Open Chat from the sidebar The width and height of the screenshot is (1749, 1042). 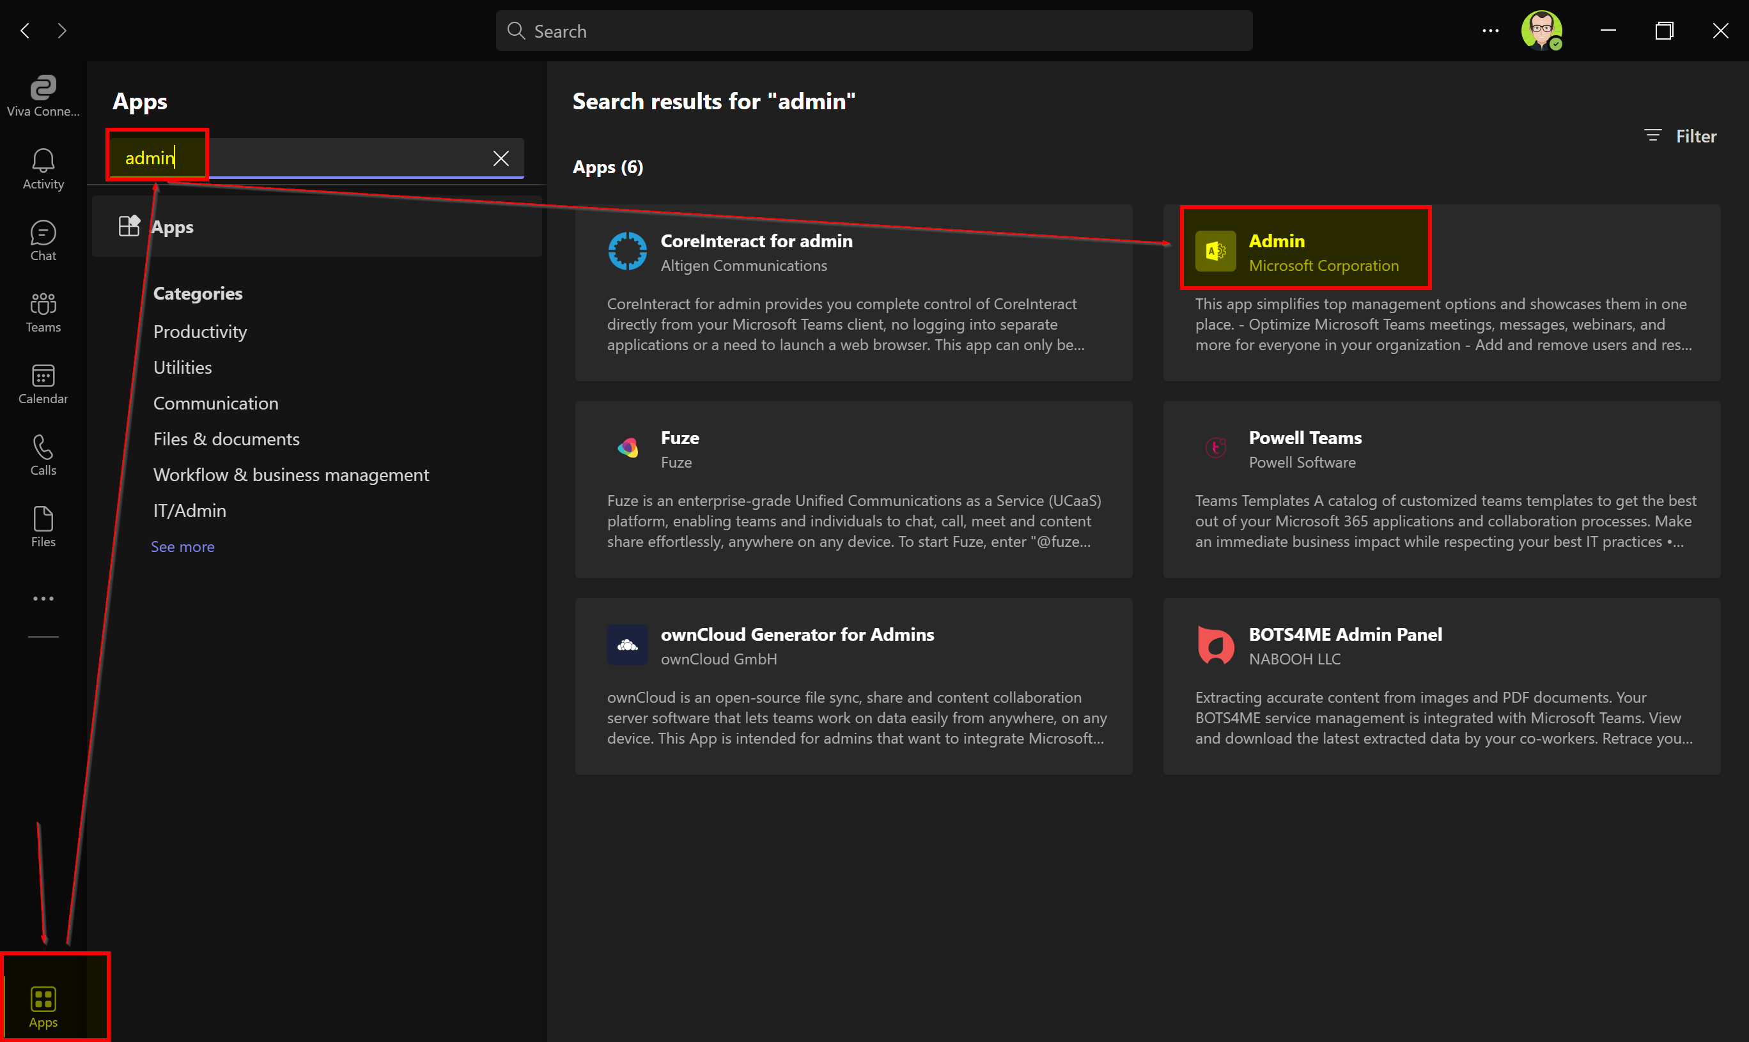coord(43,240)
